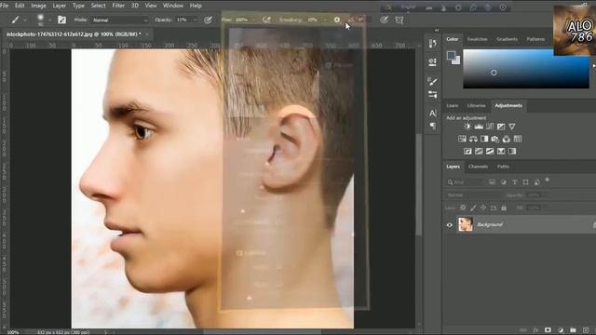Open the painting Mode dropdown

(120, 20)
